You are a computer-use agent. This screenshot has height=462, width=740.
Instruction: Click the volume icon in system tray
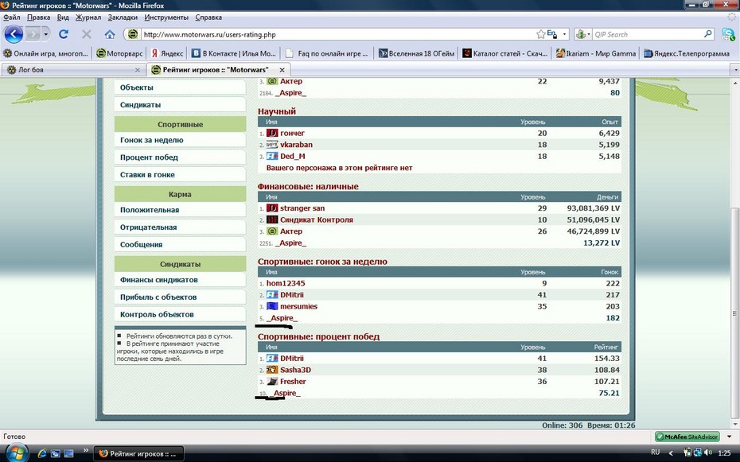[707, 452]
